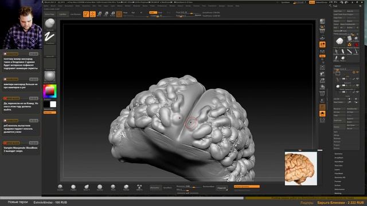Screen dimensions: 367x206
Task: Adjust the Focal Shift slider
Action: click(189, 13)
